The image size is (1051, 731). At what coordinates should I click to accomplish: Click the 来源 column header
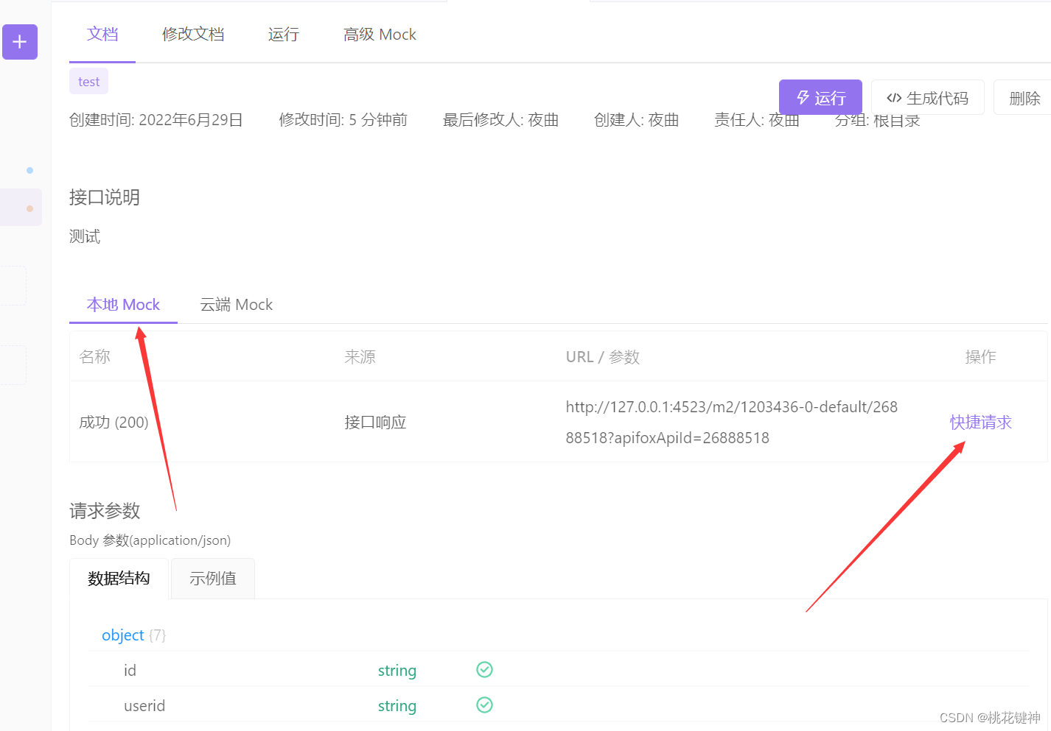(360, 357)
